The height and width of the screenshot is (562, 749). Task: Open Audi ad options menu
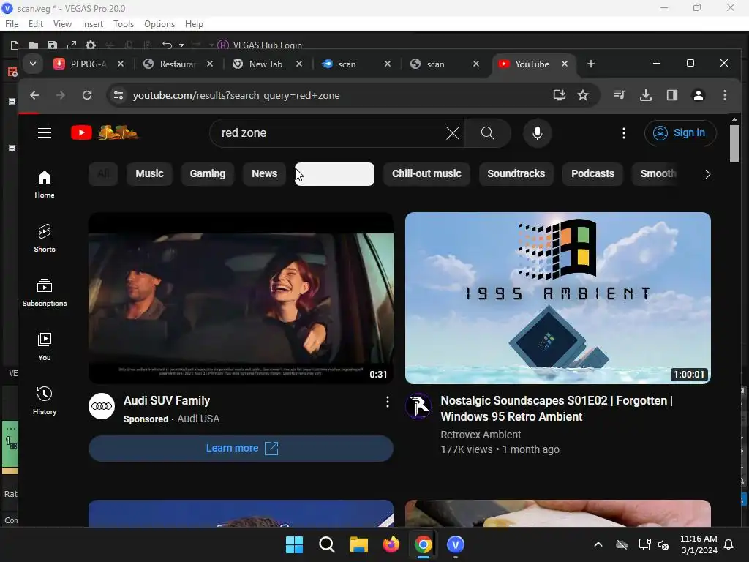click(388, 402)
